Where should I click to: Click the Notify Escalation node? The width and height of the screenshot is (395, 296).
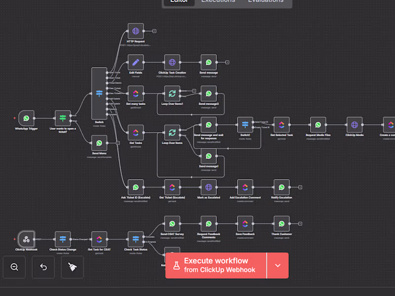[281, 187]
